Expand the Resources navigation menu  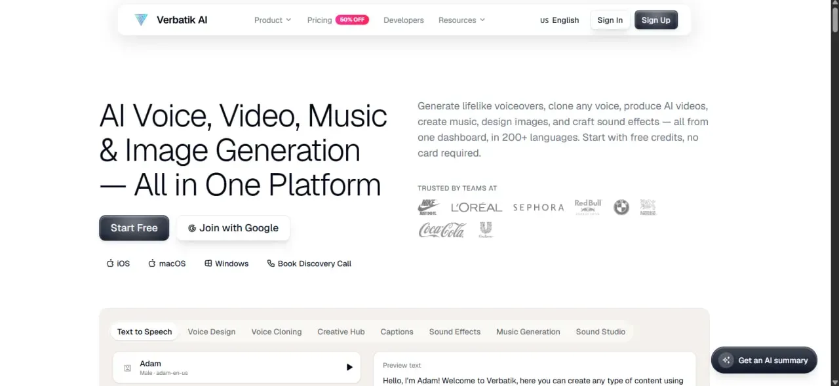[462, 20]
